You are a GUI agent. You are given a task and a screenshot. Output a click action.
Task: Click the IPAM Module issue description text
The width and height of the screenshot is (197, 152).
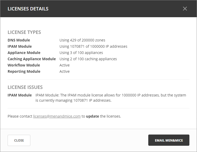pyautogui.click(x=111, y=98)
